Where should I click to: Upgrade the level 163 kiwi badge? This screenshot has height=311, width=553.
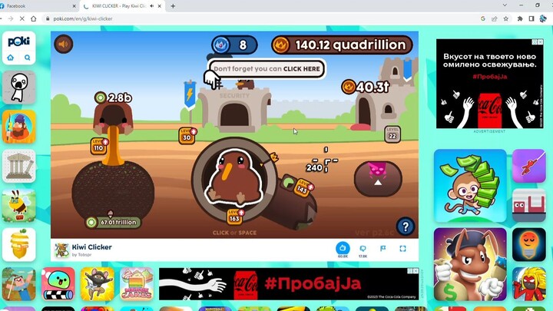[x=235, y=217]
